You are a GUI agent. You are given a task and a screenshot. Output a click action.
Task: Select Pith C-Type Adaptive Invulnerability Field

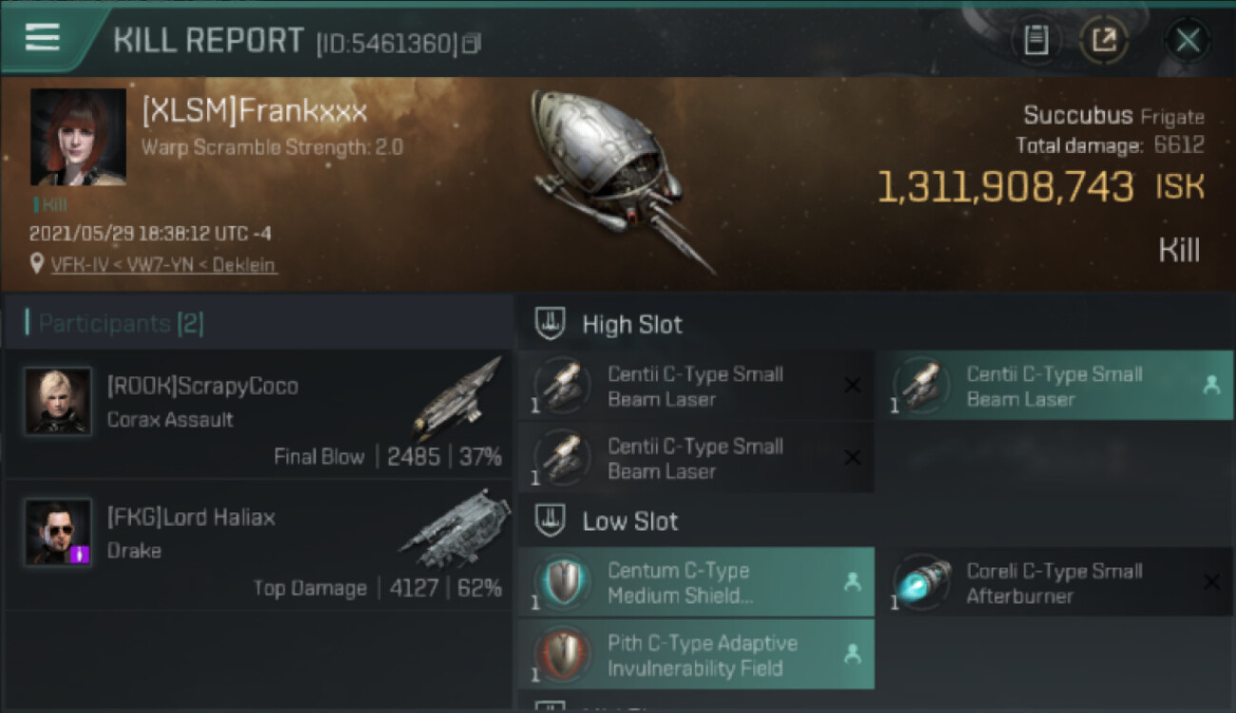(696, 654)
